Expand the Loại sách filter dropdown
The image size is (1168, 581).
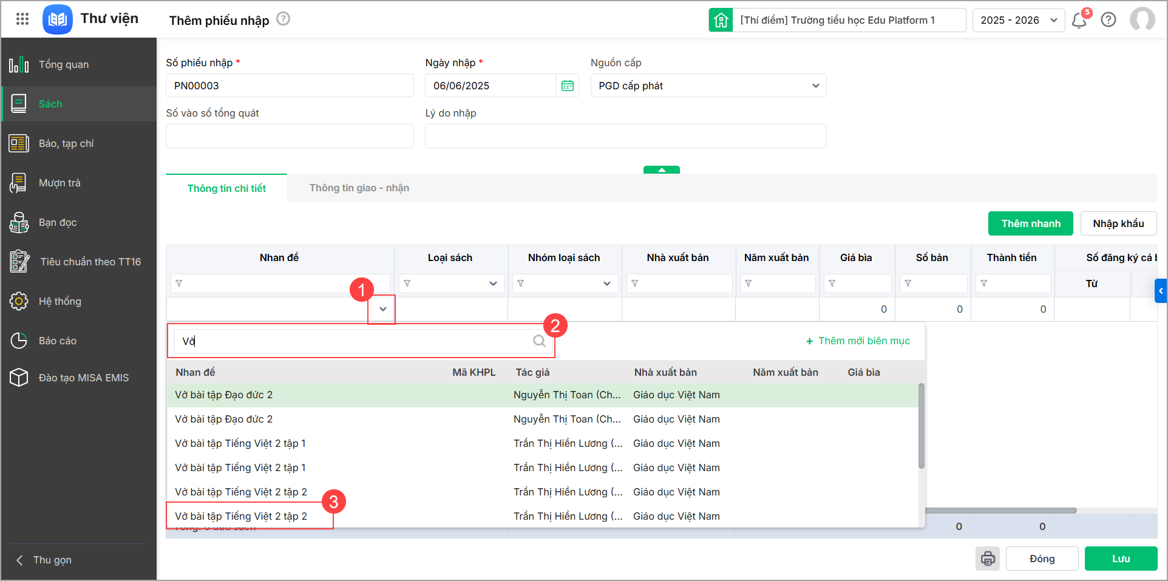[x=493, y=284]
